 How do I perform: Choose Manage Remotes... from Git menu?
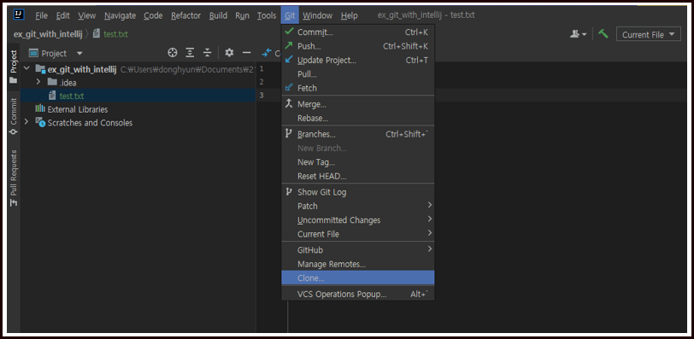coord(358,264)
